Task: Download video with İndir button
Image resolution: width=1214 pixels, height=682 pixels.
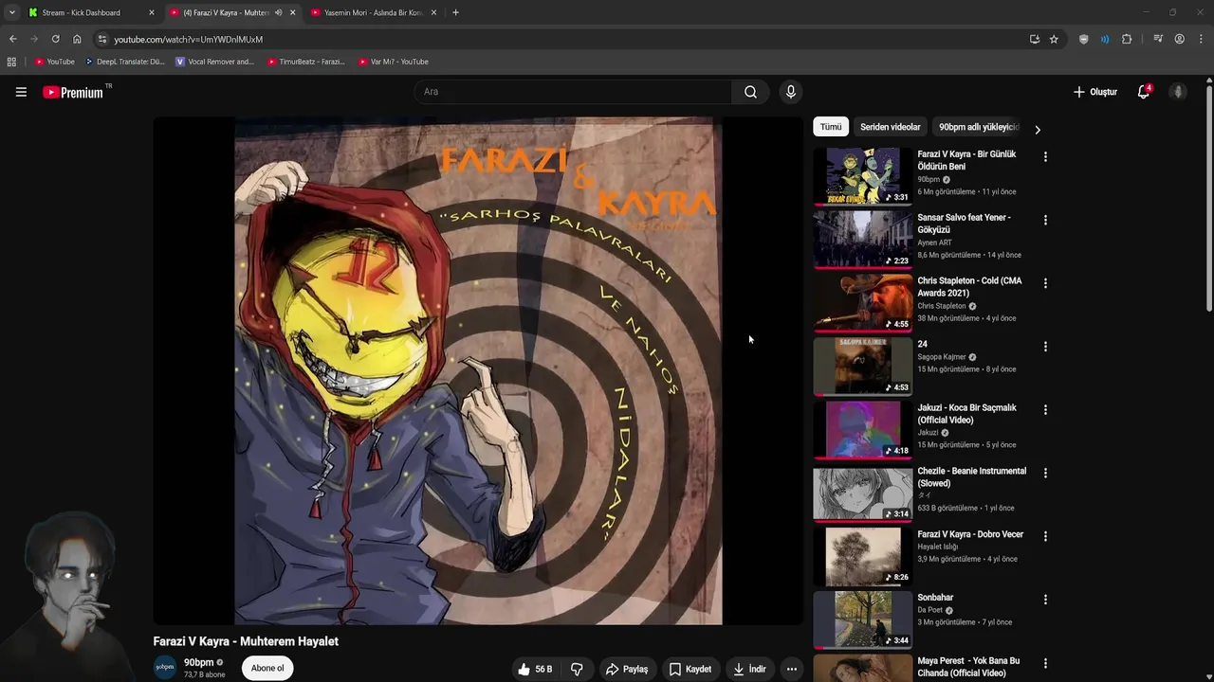Action: [749, 669]
